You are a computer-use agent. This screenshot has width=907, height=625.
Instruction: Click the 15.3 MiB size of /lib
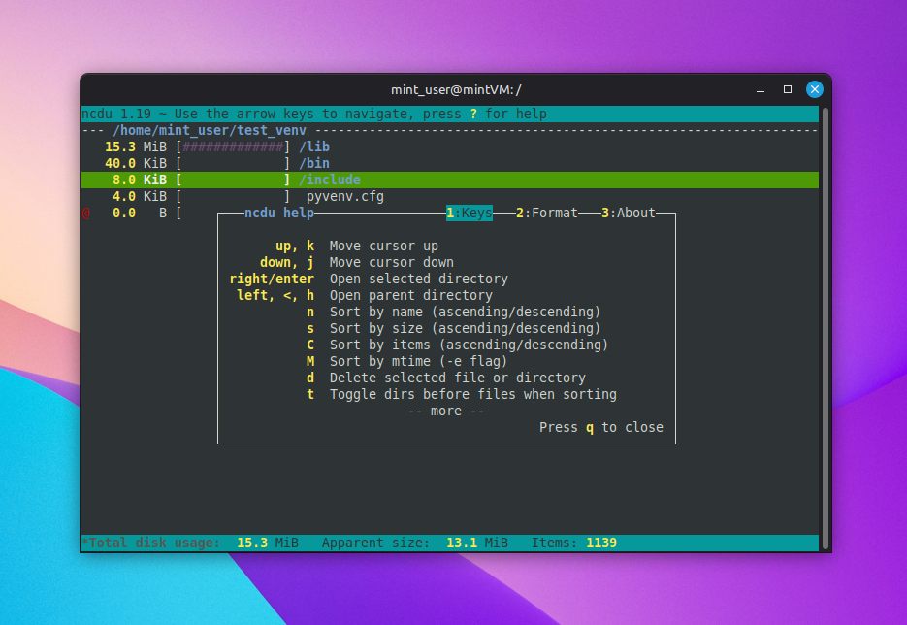pos(136,147)
